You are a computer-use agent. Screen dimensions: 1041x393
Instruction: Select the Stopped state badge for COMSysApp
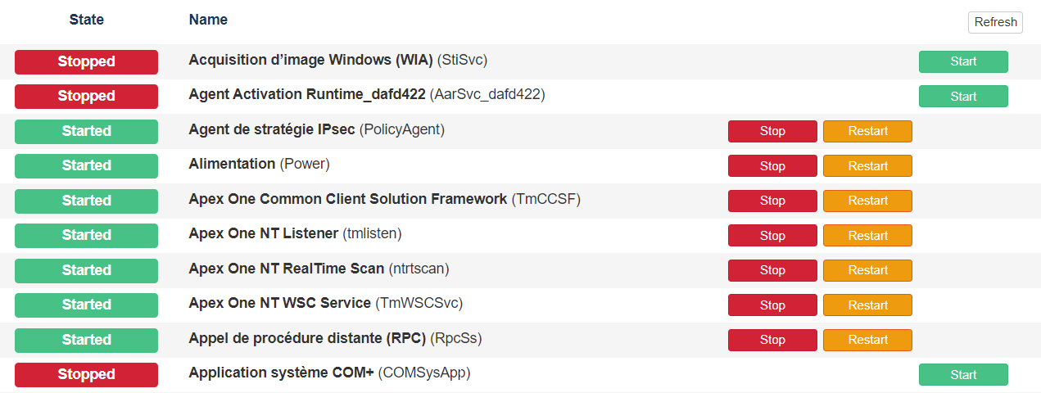[x=86, y=374]
